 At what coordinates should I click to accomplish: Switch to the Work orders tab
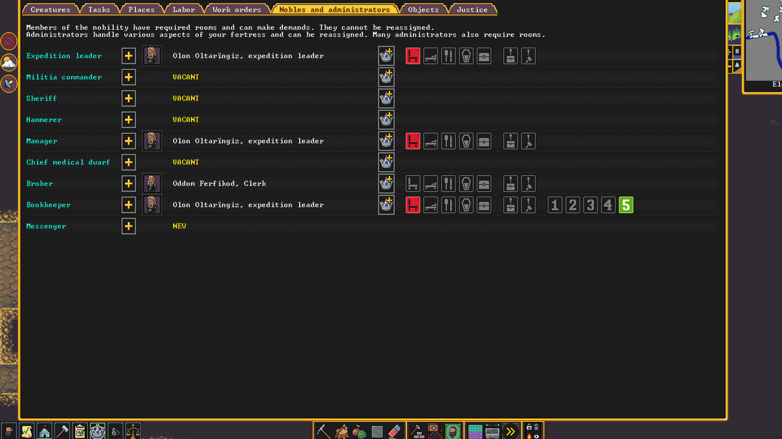click(237, 9)
